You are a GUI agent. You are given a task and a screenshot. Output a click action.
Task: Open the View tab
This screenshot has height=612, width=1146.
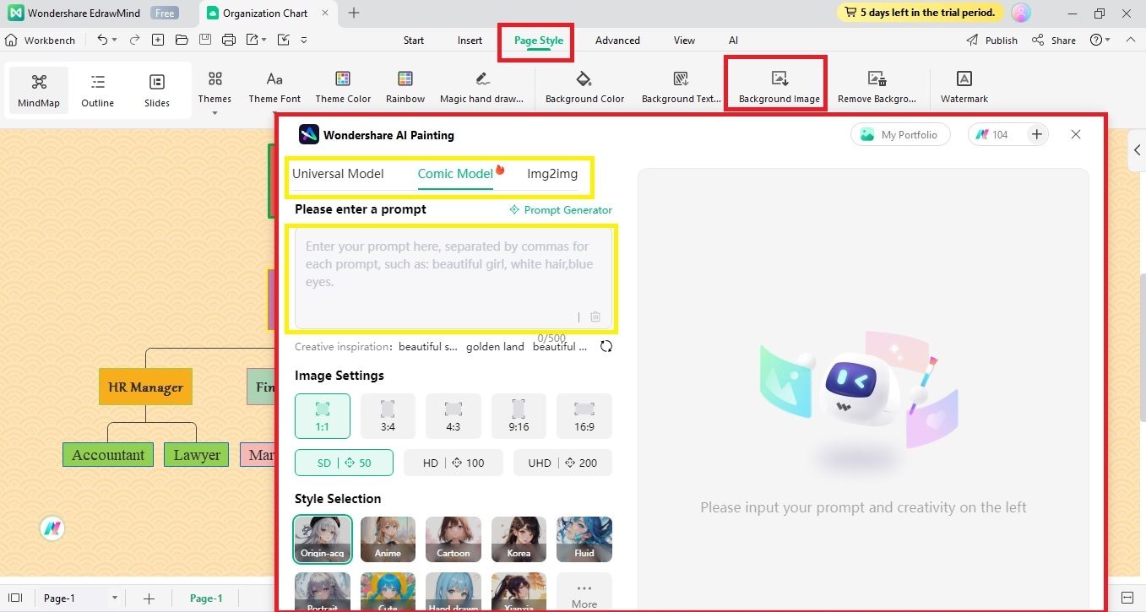684,41
